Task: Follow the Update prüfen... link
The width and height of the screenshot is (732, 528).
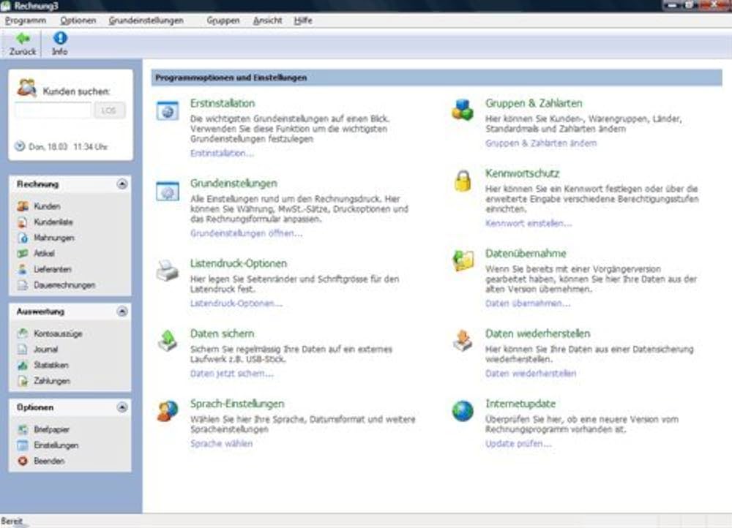Action: tap(518, 444)
